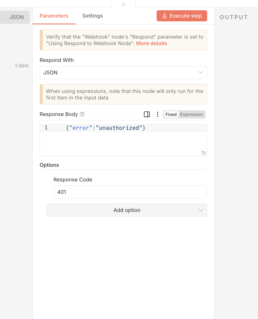
Task: Click the chevron arrow in Respond With field
Action: [x=201, y=72]
